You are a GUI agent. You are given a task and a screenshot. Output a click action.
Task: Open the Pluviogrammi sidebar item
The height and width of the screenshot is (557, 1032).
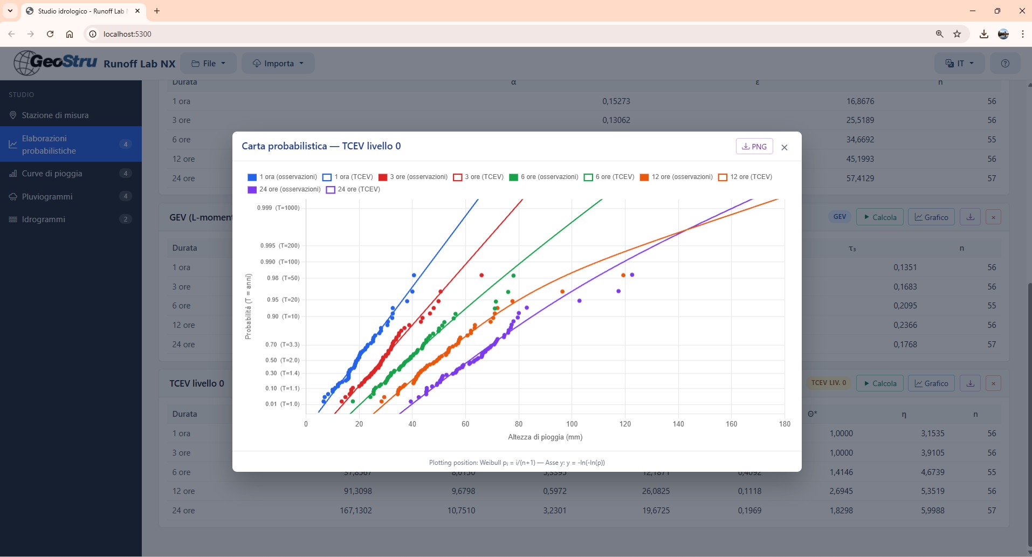[x=47, y=197]
